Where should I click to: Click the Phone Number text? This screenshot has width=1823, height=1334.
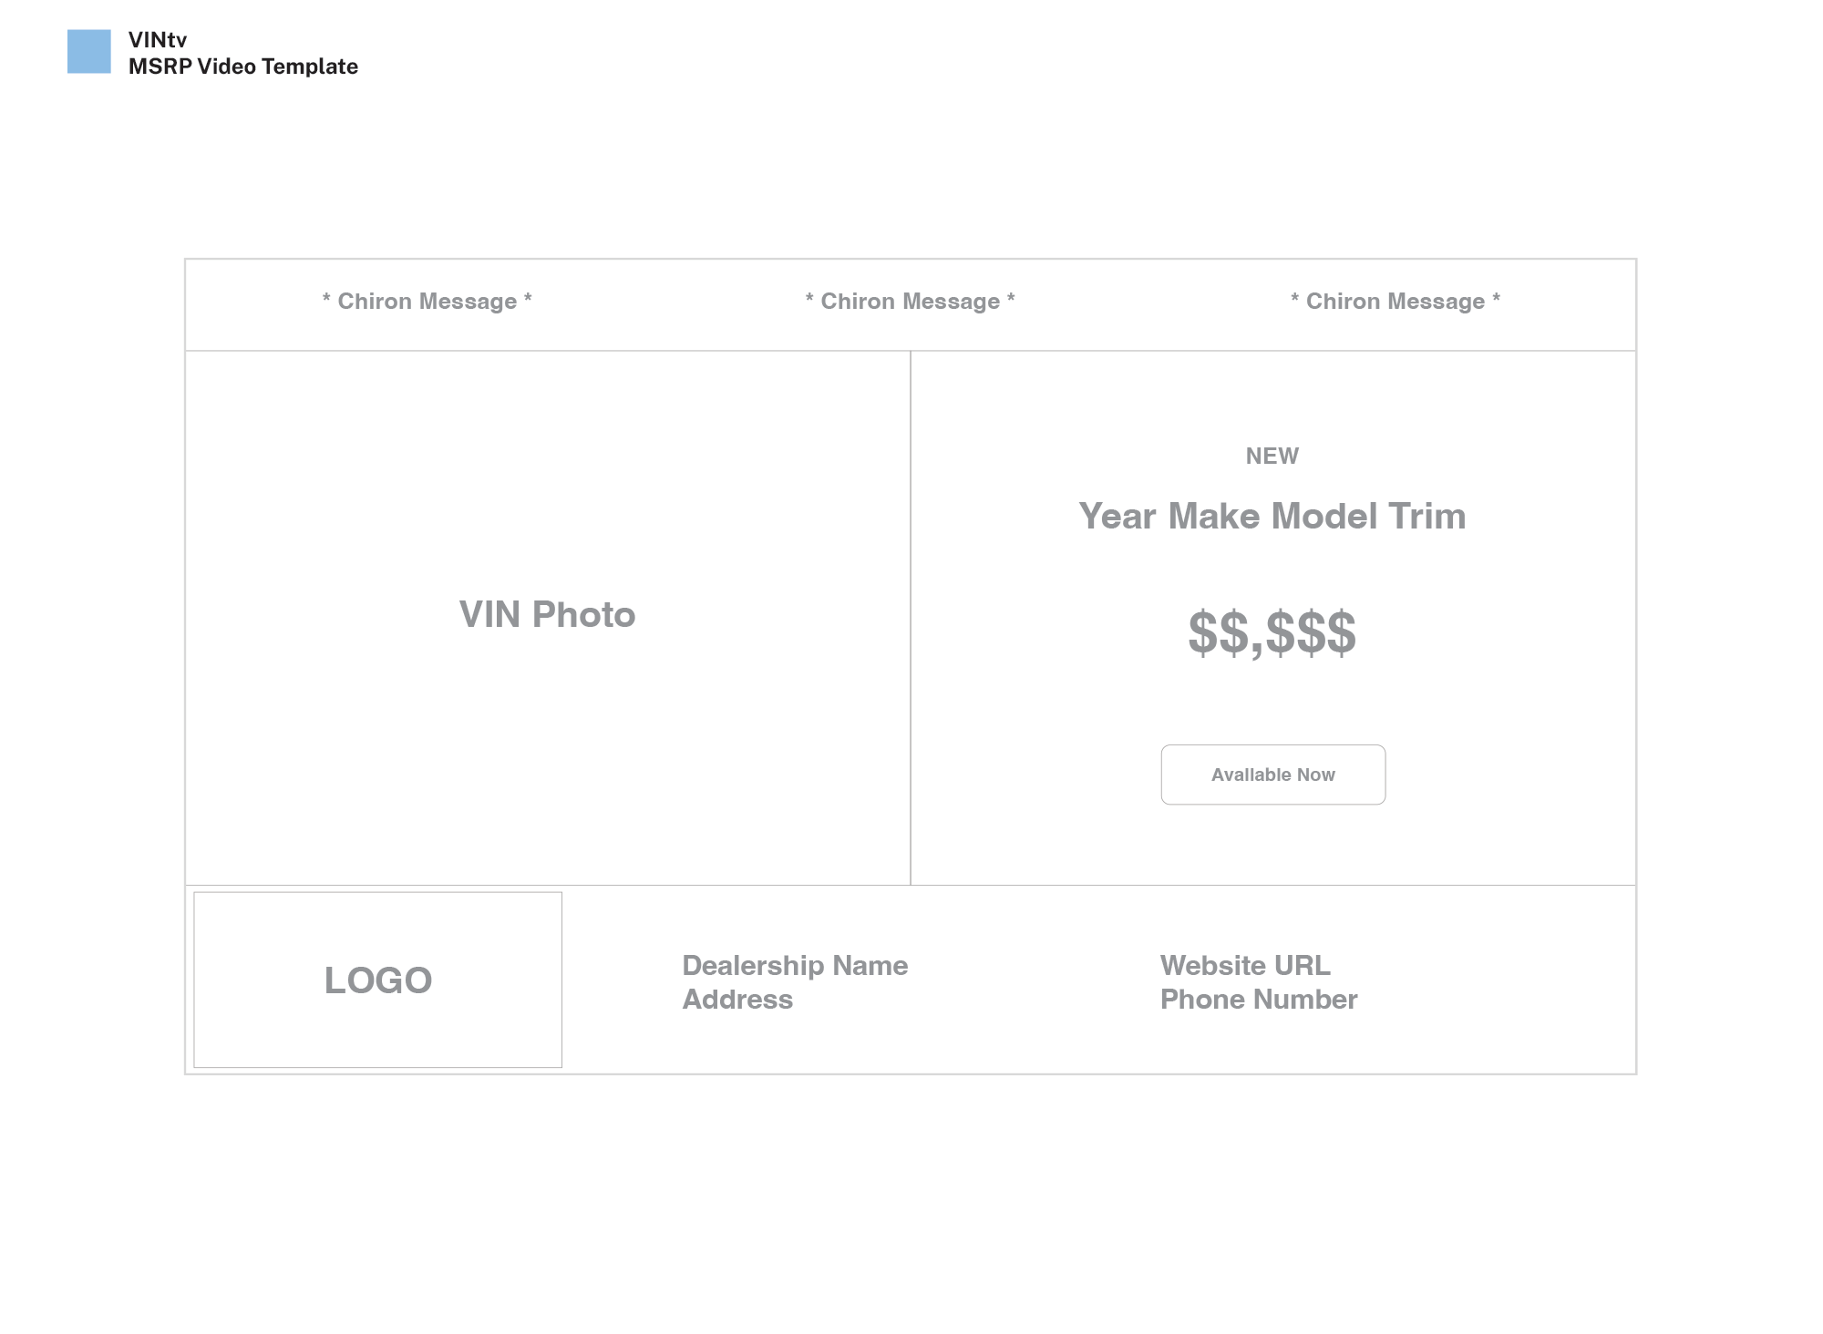(x=1259, y=1000)
